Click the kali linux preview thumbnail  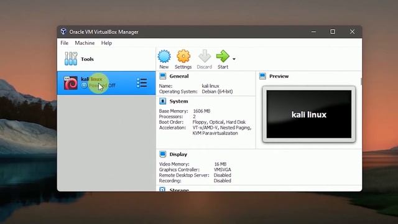click(x=309, y=114)
